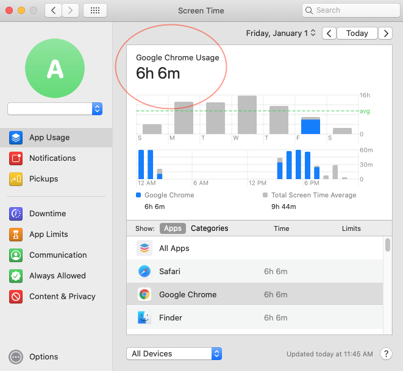Show all preferences grid button
The height and width of the screenshot is (371, 403).
click(95, 10)
